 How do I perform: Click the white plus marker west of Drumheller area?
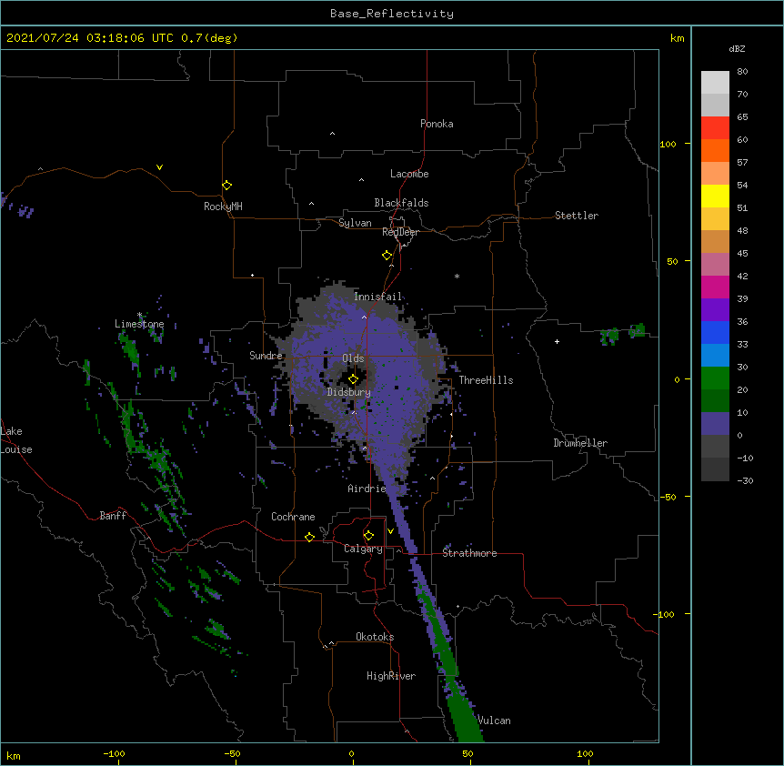pyautogui.click(x=557, y=341)
